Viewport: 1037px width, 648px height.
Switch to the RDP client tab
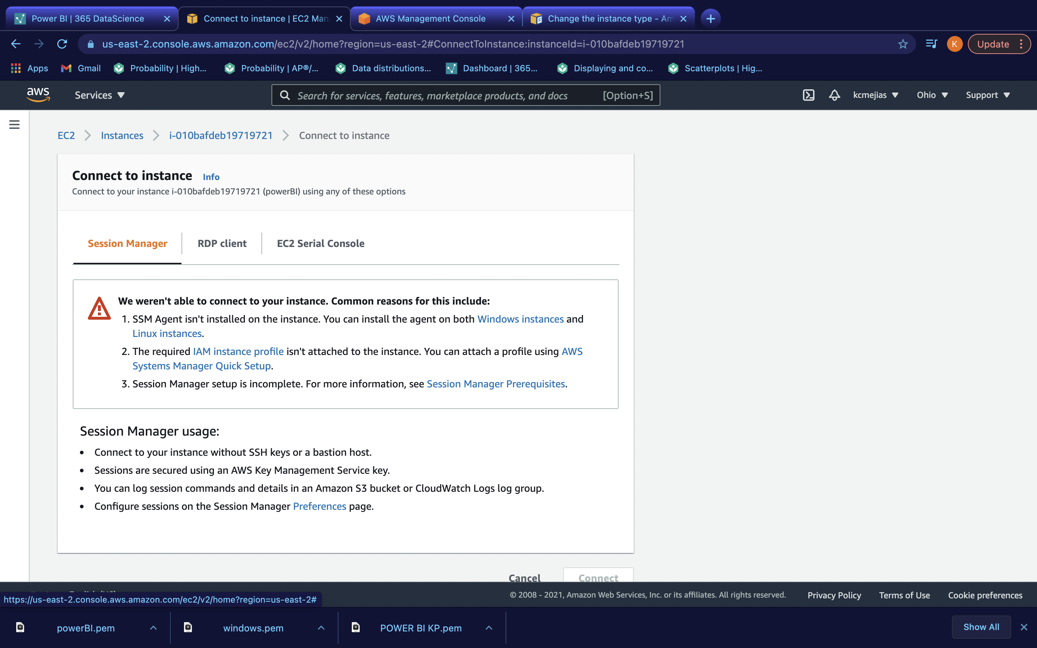(x=221, y=243)
